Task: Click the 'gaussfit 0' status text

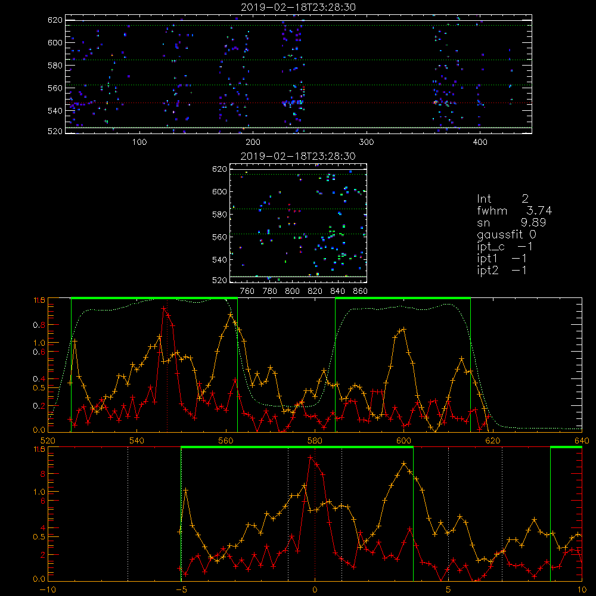Action: (506, 235)
